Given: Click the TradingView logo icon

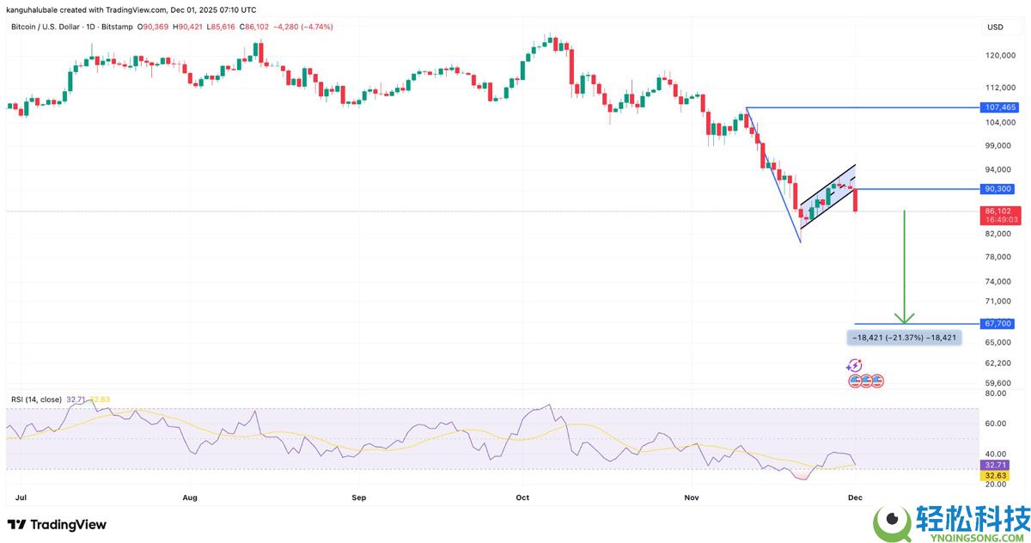Looking at the screenshot, I should pos(15,524).
